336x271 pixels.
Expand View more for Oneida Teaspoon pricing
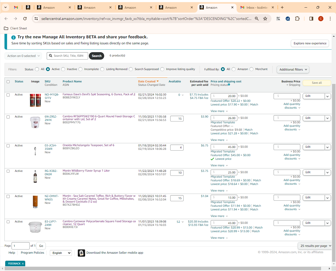(x=219, y=166)
